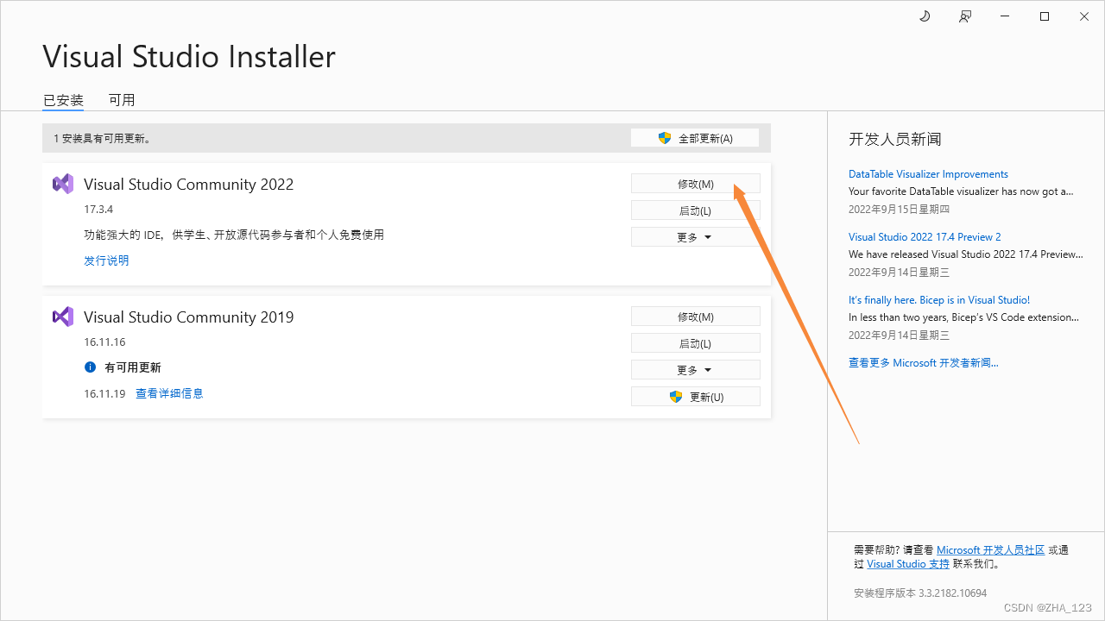
Task: Switch to the 已安装 tab
Action: pyautogui.click(x=63, y=100)
